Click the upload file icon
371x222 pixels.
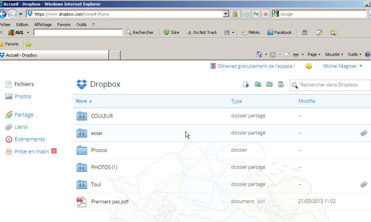click(246, 84)
